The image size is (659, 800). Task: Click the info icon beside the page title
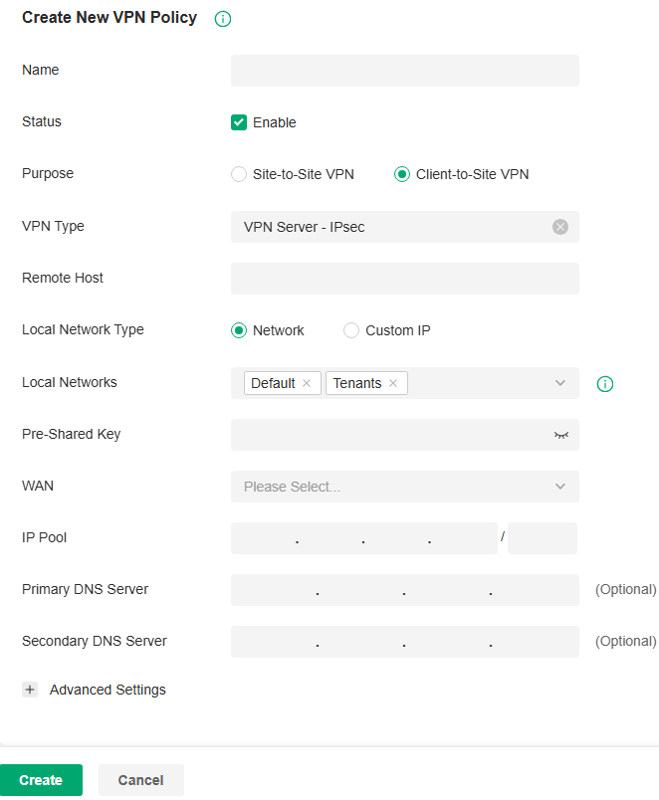223,18
